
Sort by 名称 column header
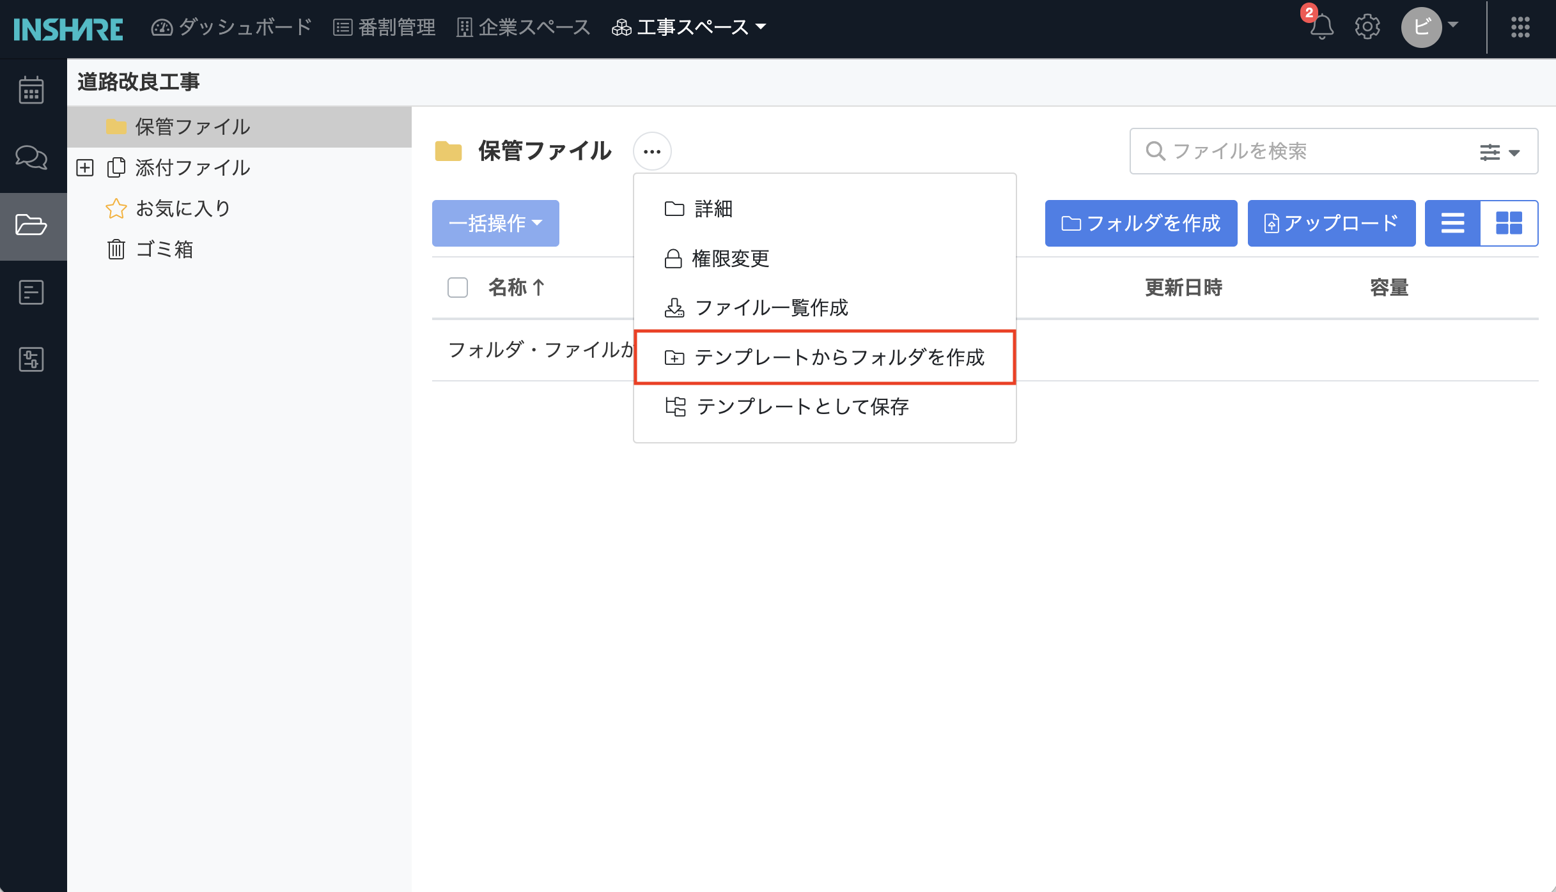click(517, 288)
